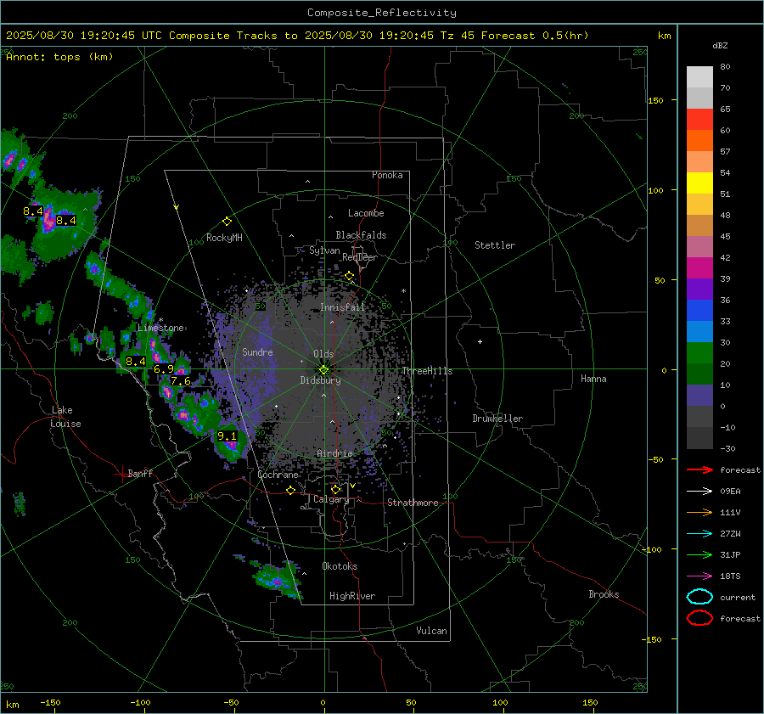
Task: Click the yellow diamond marker above Calgary
Action: pyautogui.click(x=335, y=489)
